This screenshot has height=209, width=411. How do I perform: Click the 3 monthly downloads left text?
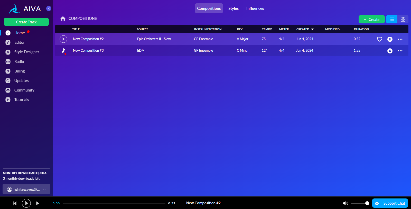click(21, 179)
